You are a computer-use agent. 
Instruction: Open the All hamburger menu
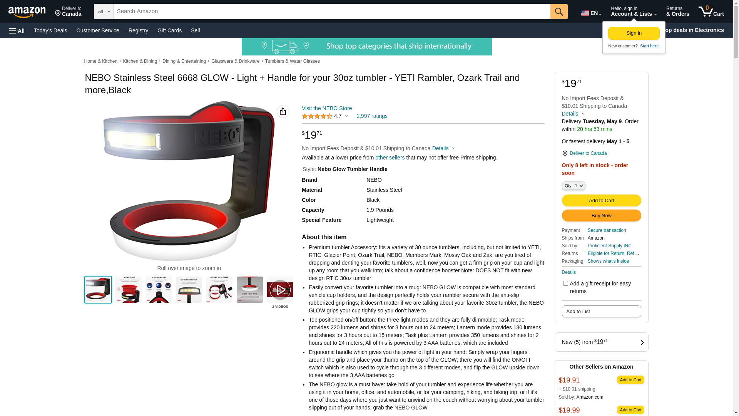pos(17,31)
